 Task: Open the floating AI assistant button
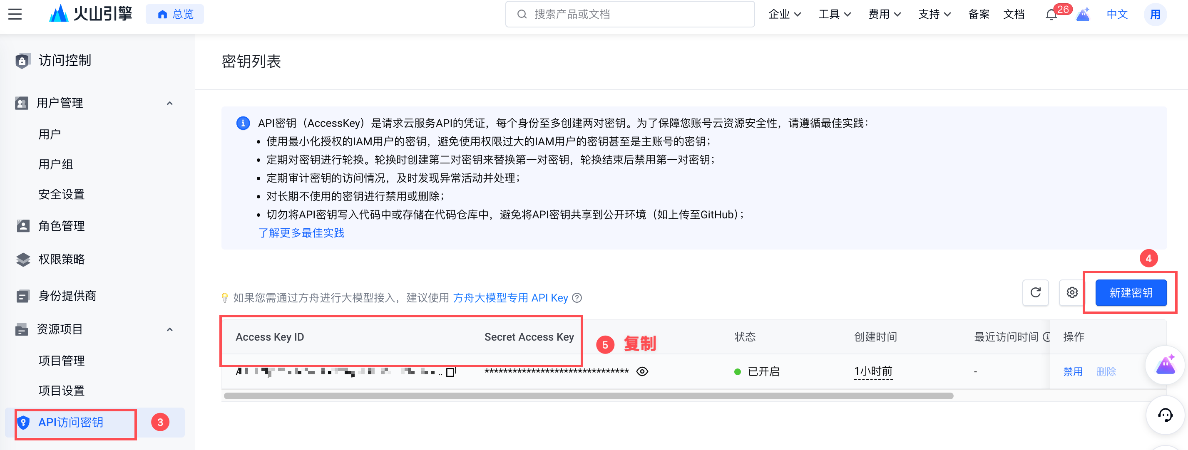click(x=1166, y=365)
